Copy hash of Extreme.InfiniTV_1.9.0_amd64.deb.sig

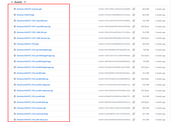[134, 79]
